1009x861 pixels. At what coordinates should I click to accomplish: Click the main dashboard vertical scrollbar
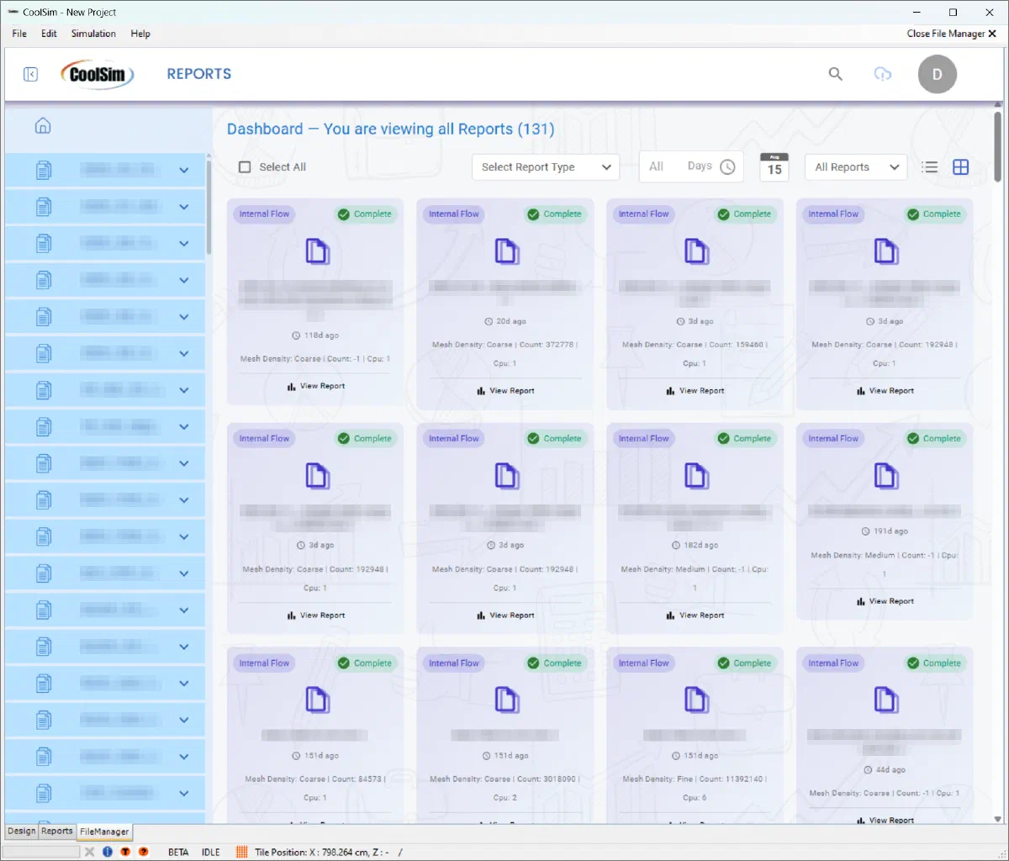pyautogui.click(x=998, y=147)
